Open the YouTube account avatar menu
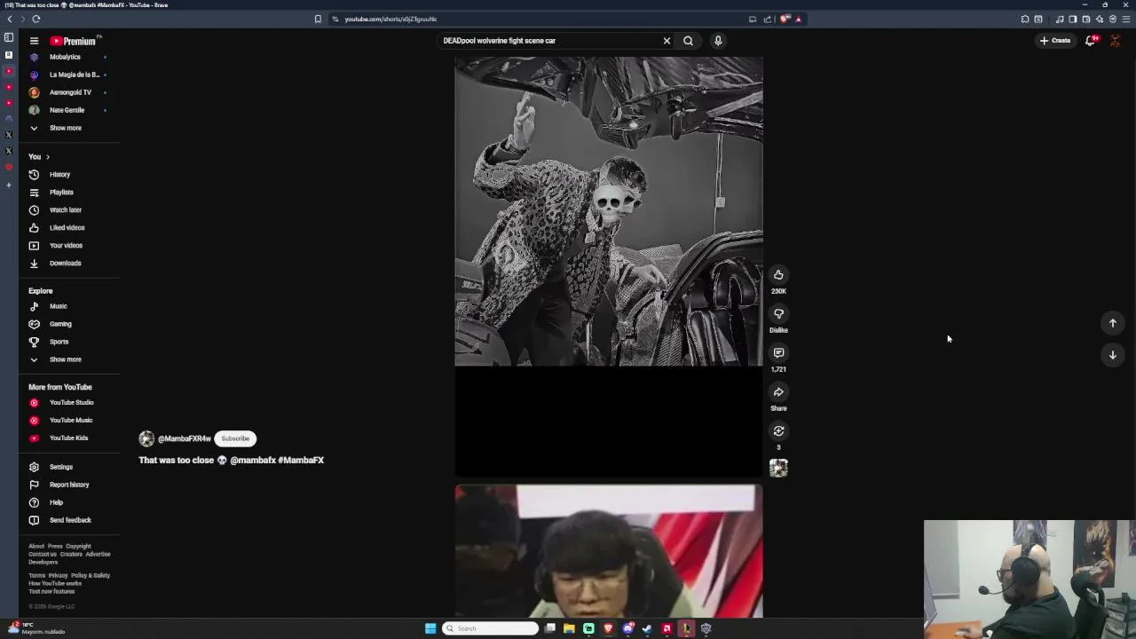Screen dimensions: 1136x639 (x=1116, y=41)
